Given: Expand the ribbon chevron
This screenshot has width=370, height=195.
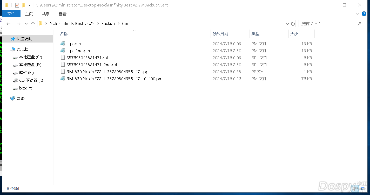Looking at the screenshot, I should tap(357, 14).
